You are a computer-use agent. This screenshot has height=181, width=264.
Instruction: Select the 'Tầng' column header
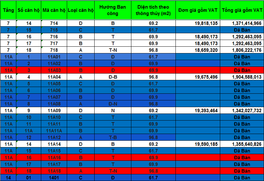coord(8,10)
